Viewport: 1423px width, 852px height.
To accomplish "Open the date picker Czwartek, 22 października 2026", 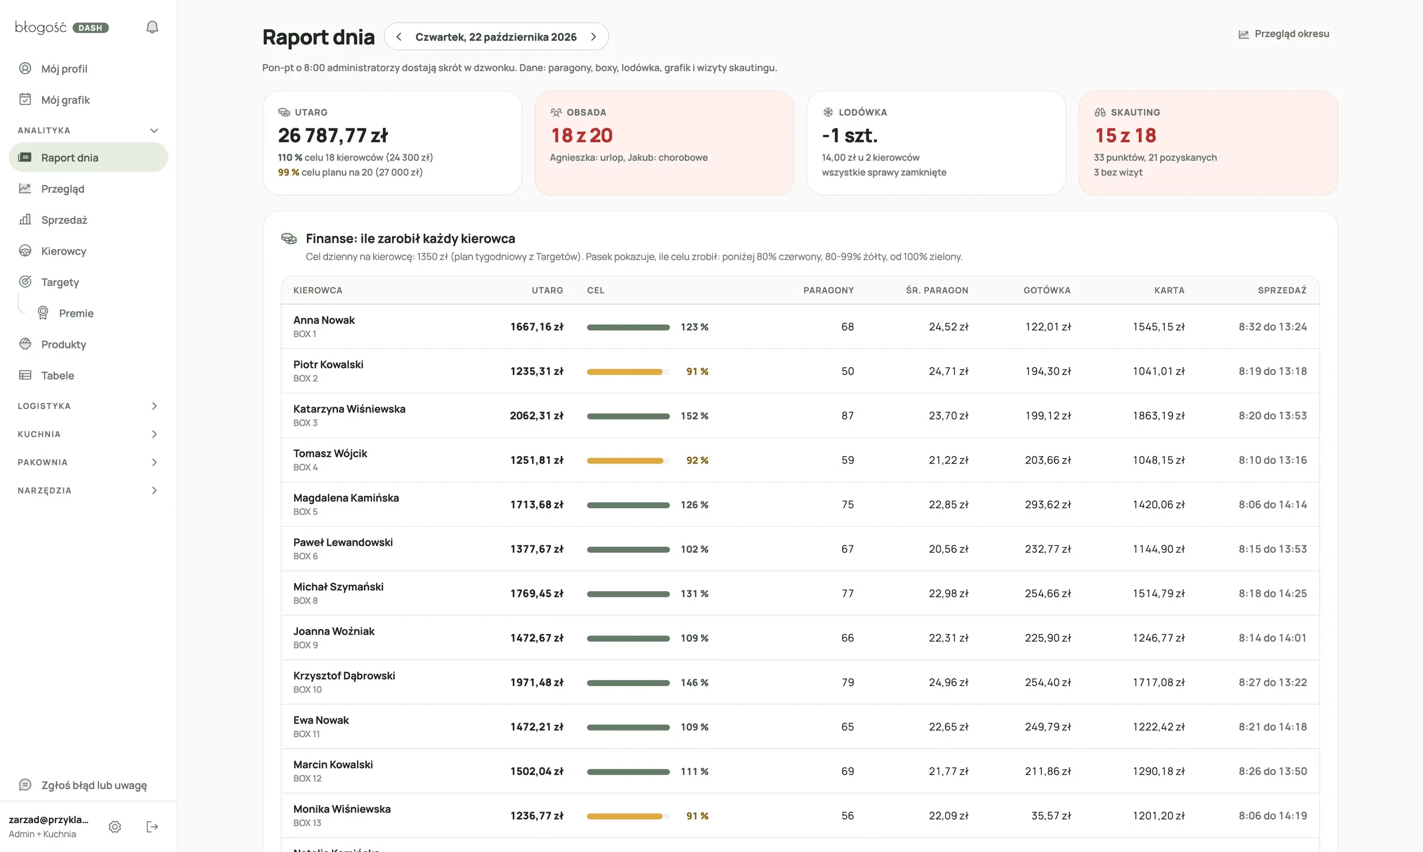I will tap(496, 37).
